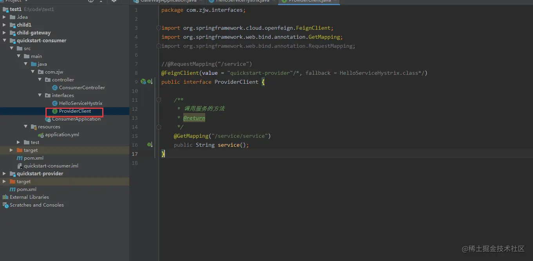Click the HelloServiceHystrix class icon

pos(55,103)
